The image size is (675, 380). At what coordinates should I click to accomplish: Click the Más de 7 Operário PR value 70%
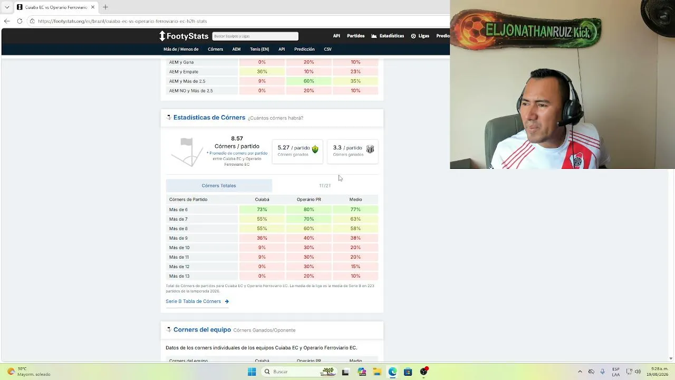309,219
